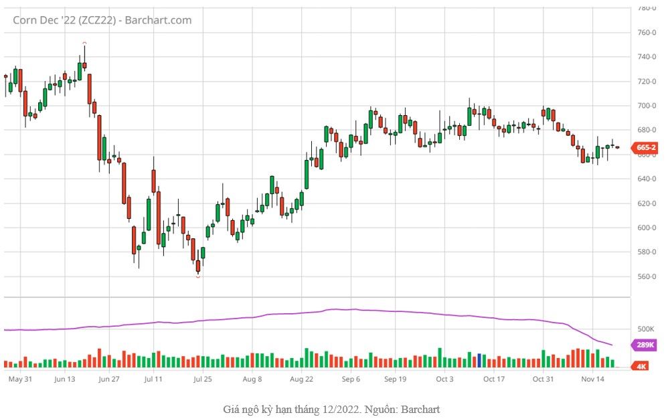This screenshot has width=666, height=419.
Task: Click the single blue volume bar
Action: 479,360
